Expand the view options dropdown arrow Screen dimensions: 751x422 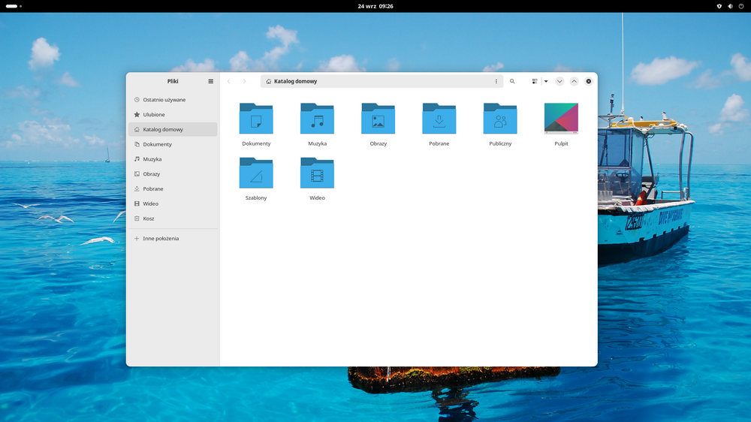point(546,81)
